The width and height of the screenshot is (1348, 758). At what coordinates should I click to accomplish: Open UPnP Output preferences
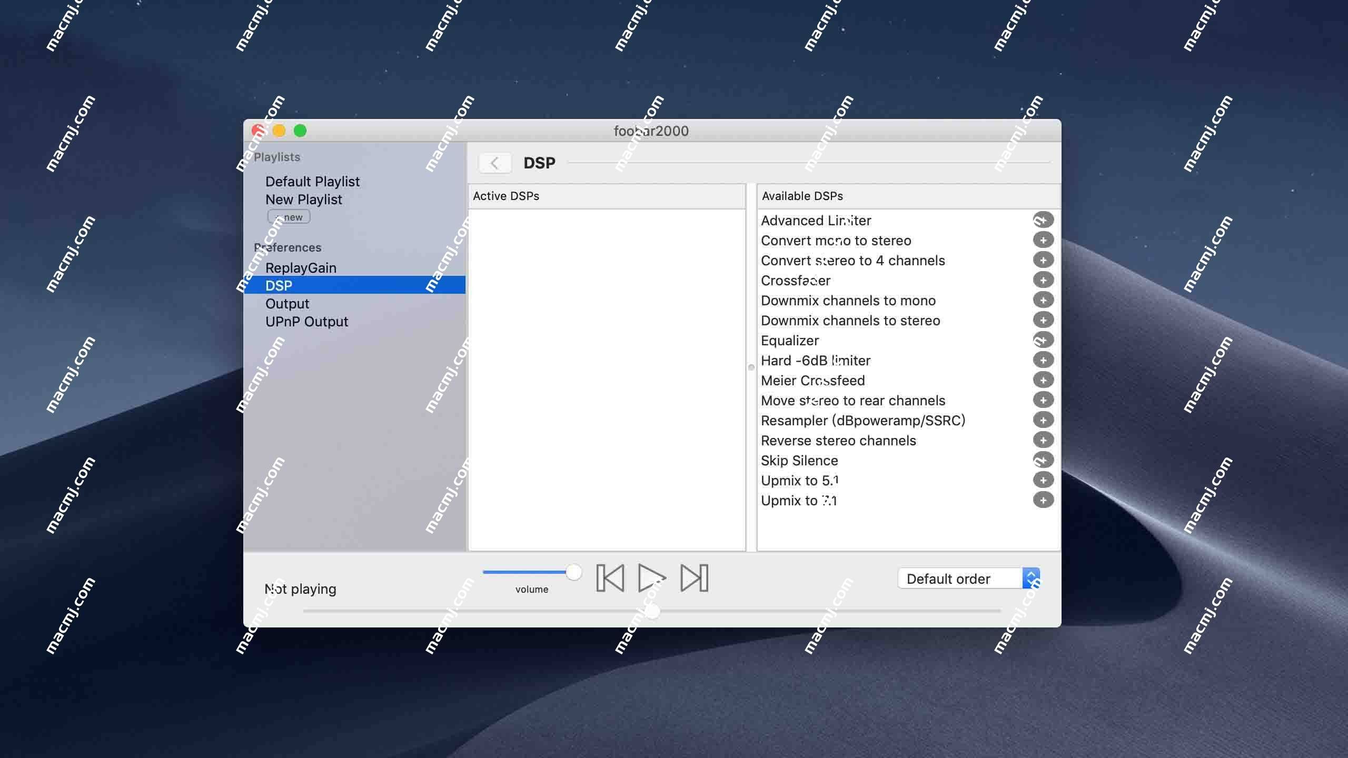tap(306, 322)
